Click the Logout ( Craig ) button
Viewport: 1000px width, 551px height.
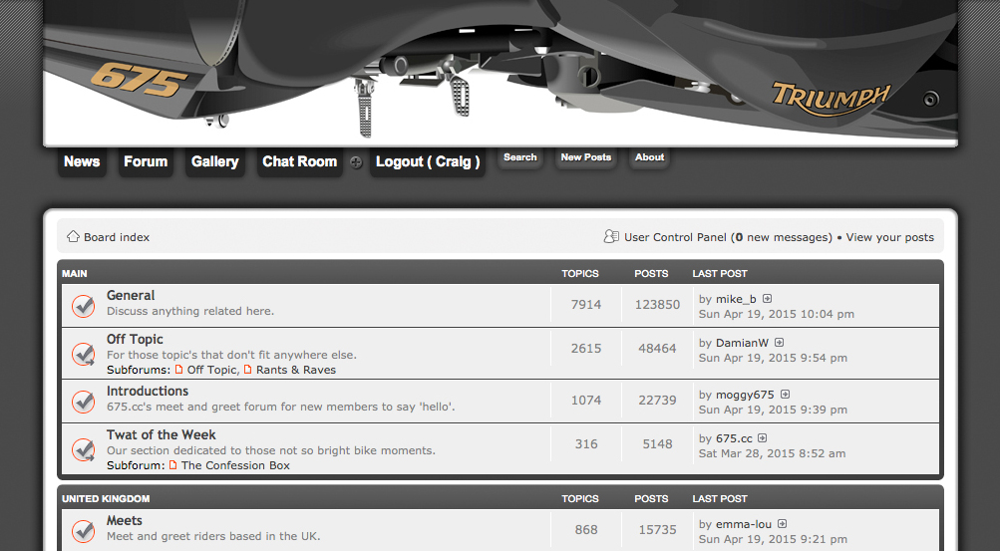(428, 161)
